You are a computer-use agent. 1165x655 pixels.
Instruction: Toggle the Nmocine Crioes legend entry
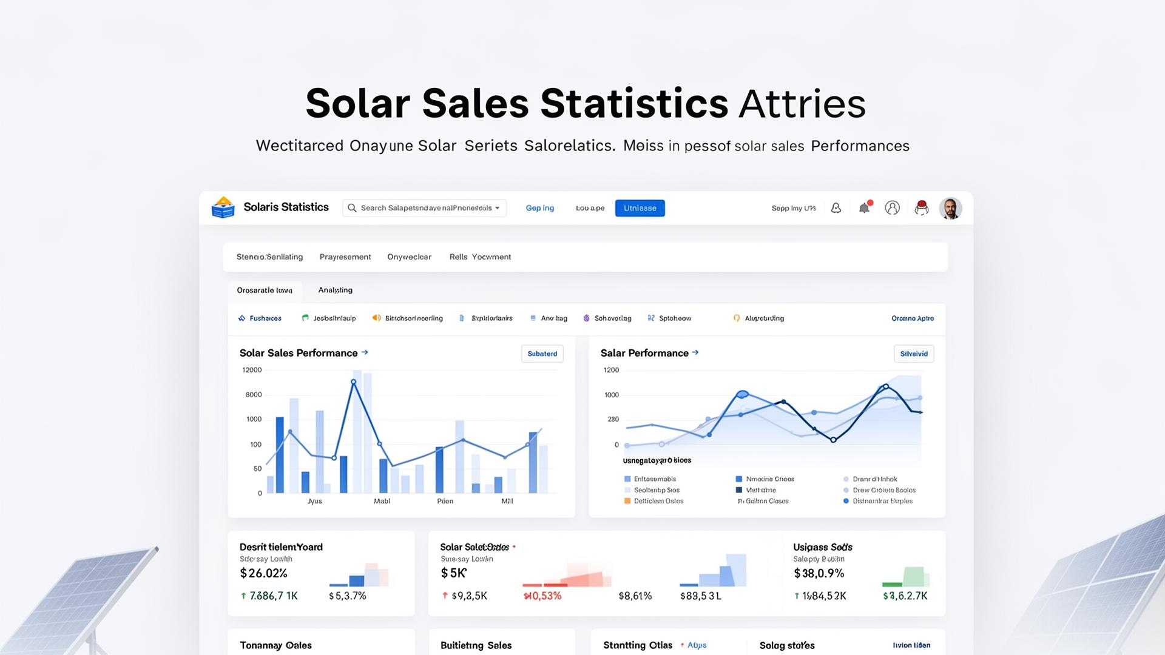pyautogui.click(x=740, y=479)
